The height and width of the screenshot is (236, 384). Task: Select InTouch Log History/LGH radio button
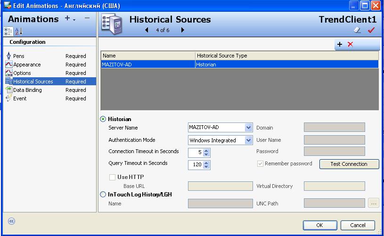[x=103, y=194]
